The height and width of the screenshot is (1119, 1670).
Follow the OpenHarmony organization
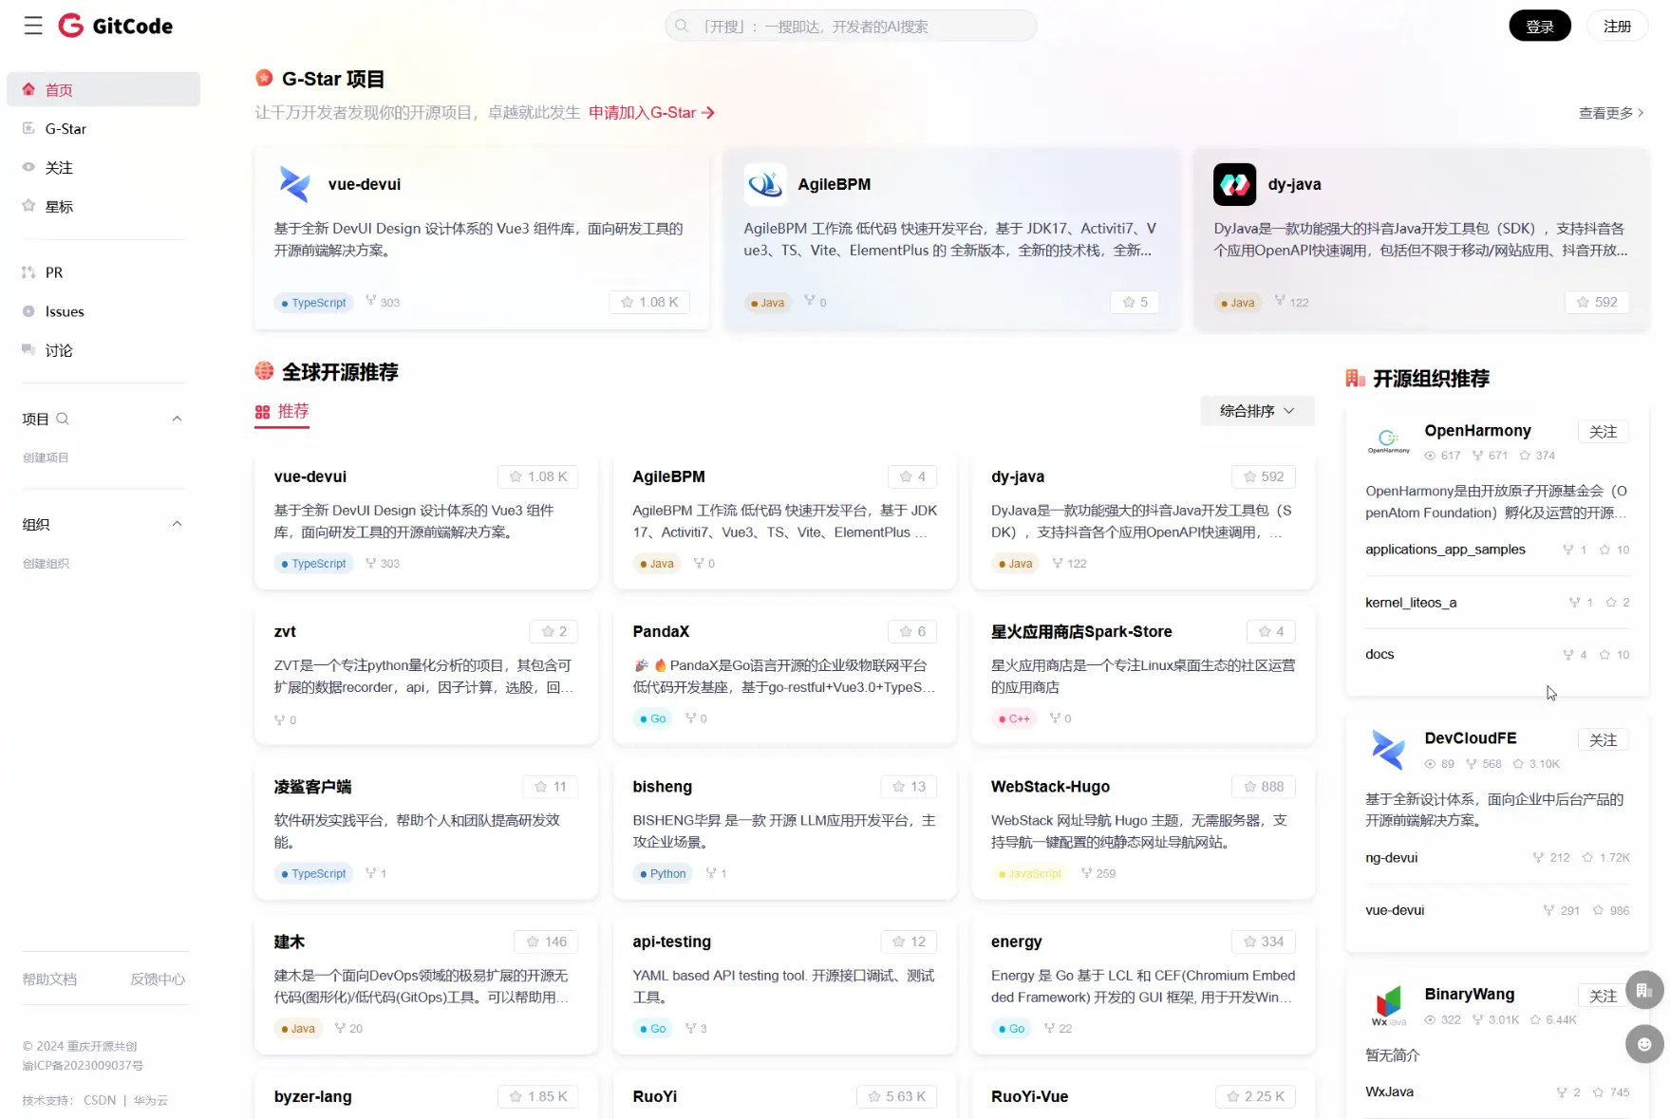pyautogui.click(x=1603, y=432)
